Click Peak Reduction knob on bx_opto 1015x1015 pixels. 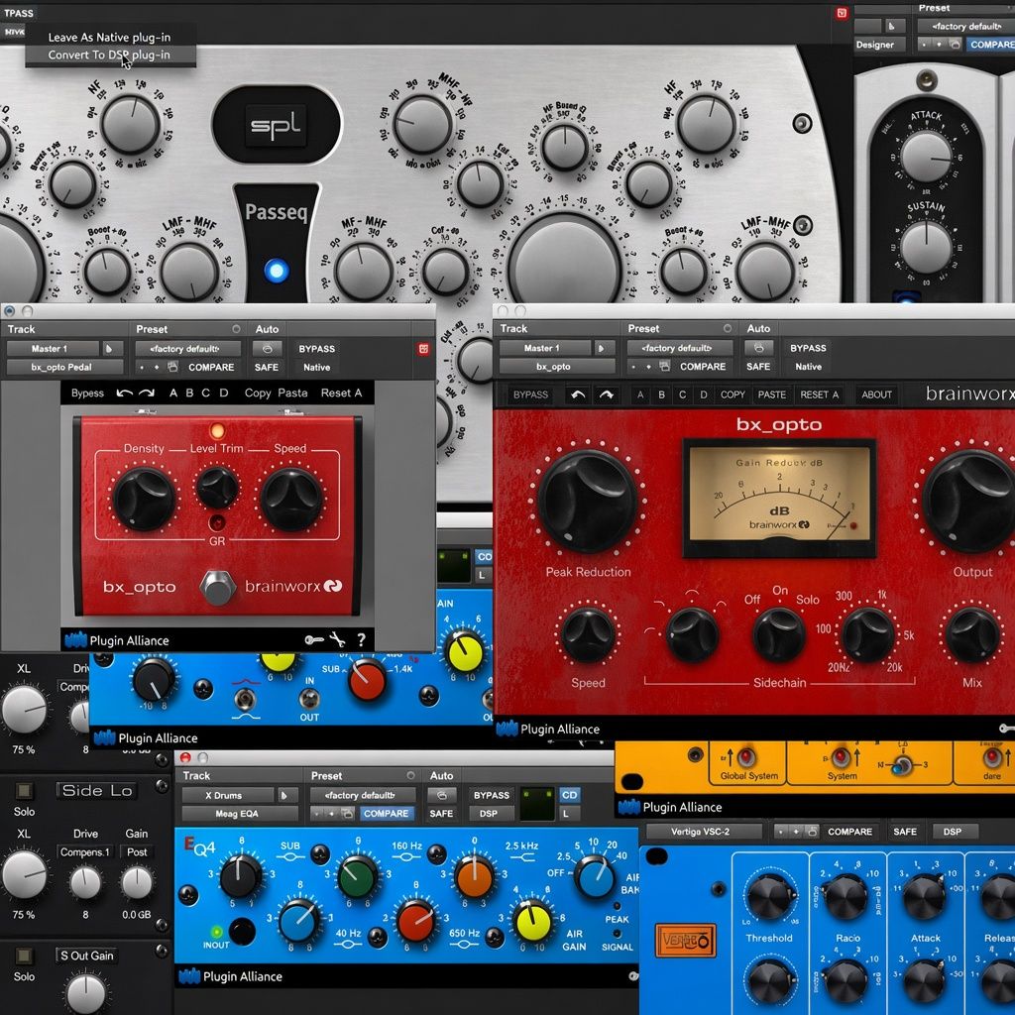[587, 502]
